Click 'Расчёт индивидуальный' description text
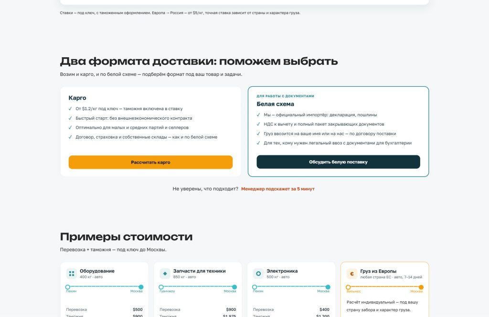Image resolution: width=489 pixels, height=317 pixels. point(383,306)
